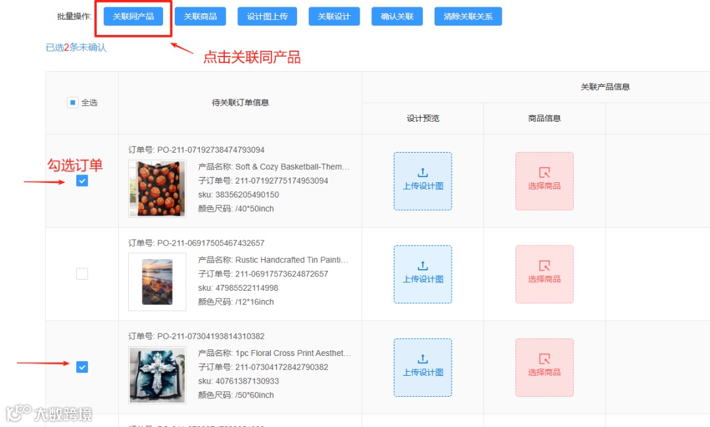710x427 pixels.
Task: Click the 商品信息 column header
Action: click(544, 118)
